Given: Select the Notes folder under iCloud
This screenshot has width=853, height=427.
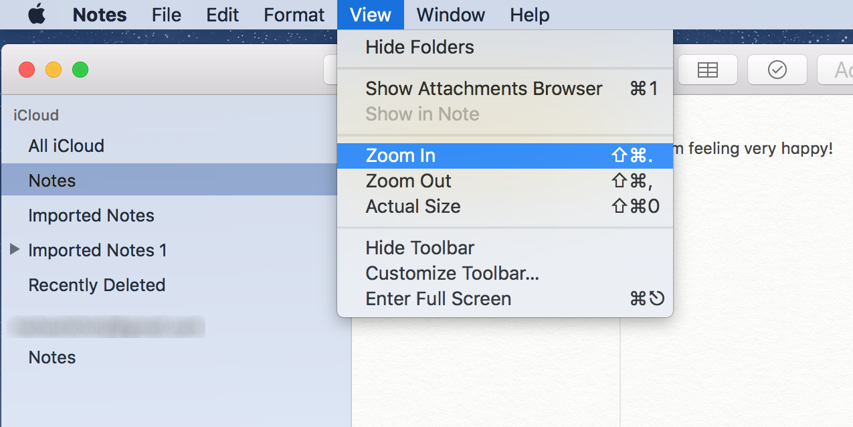Looking at the screenshot, I should tap(52, 180).
